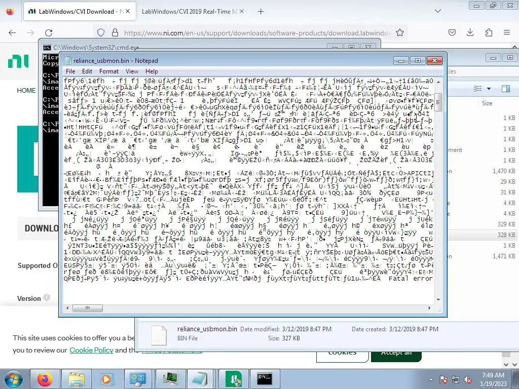Click inside the Notepad text area
The image size is (519, 389).
tap(248, 190)
